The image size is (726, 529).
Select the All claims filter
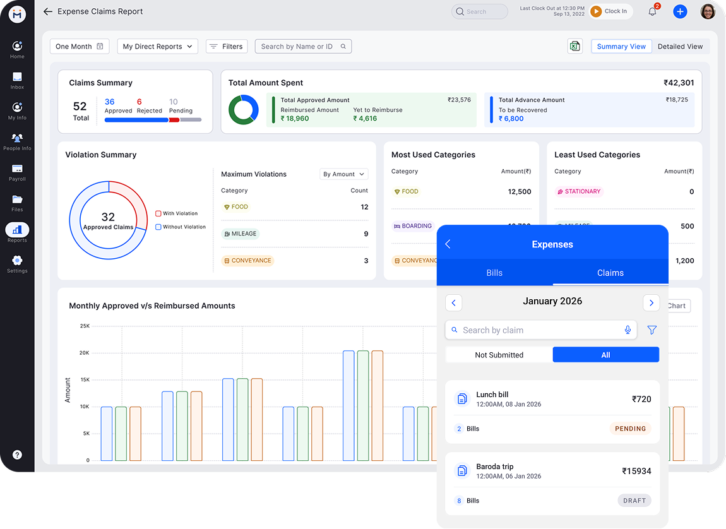click(605, 355)
